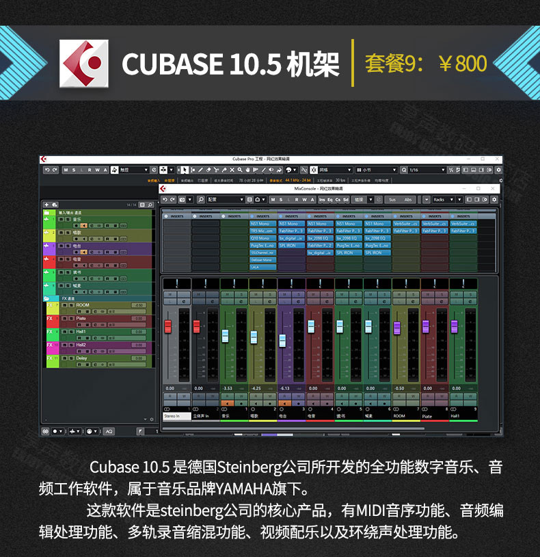
Task: Select the Split scissors tool
Action: coord(216,170)
